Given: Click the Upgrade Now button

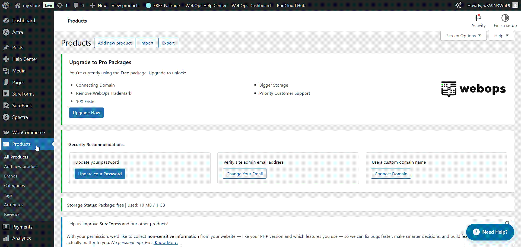Looking at the screenshot, I should (86, 113).
